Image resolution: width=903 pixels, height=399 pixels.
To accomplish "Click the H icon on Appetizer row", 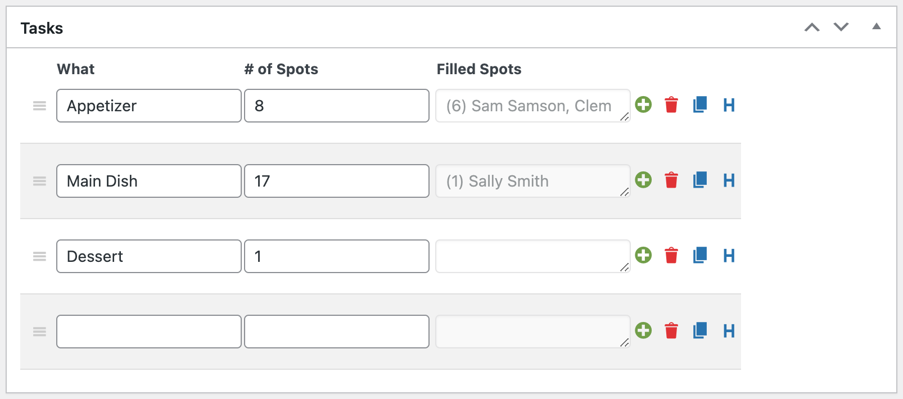I will (x=729, y=105).
